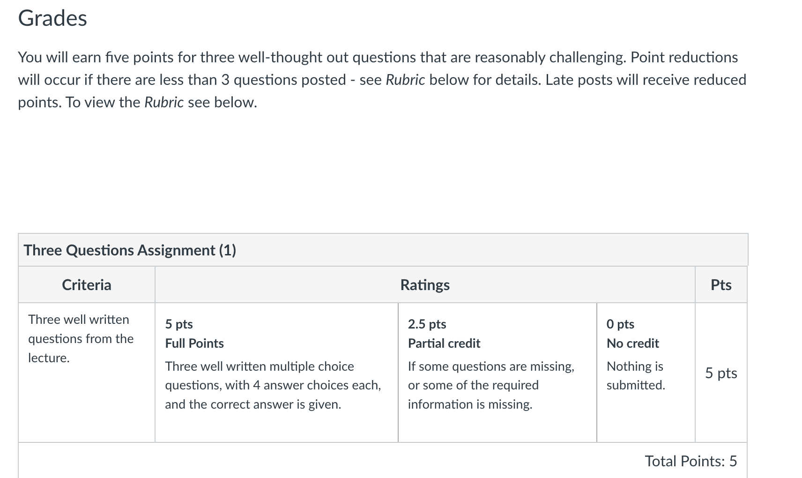Viewport: 802px width, 478px height.
Task: Click the italic Rubric word before 'below for details'
Action: (x=405, y=80)
